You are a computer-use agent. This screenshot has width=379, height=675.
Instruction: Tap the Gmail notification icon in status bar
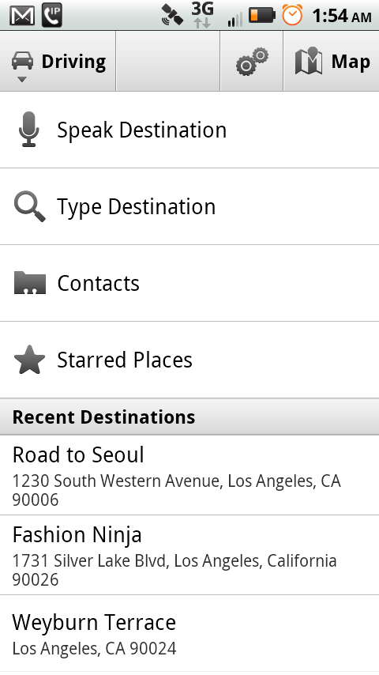coord(22,16)
